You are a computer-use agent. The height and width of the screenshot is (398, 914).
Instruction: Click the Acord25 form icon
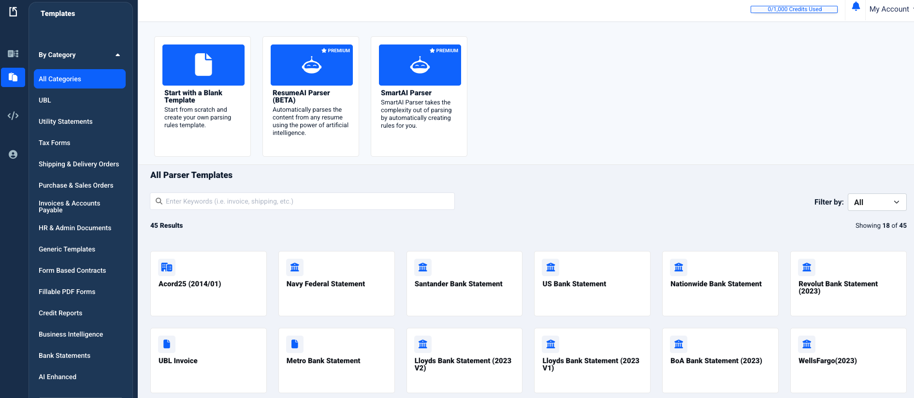[x=167, y=267]
